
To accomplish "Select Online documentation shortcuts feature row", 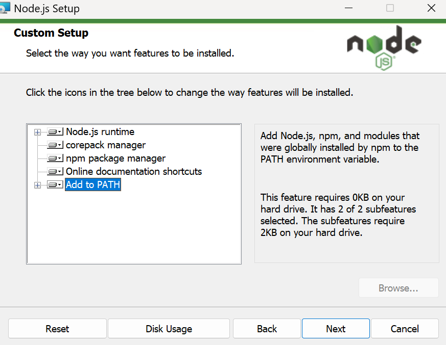I will (x=134, y=171).
